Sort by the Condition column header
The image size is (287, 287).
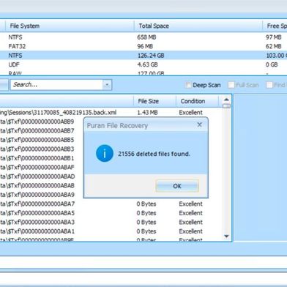(197, 101)
